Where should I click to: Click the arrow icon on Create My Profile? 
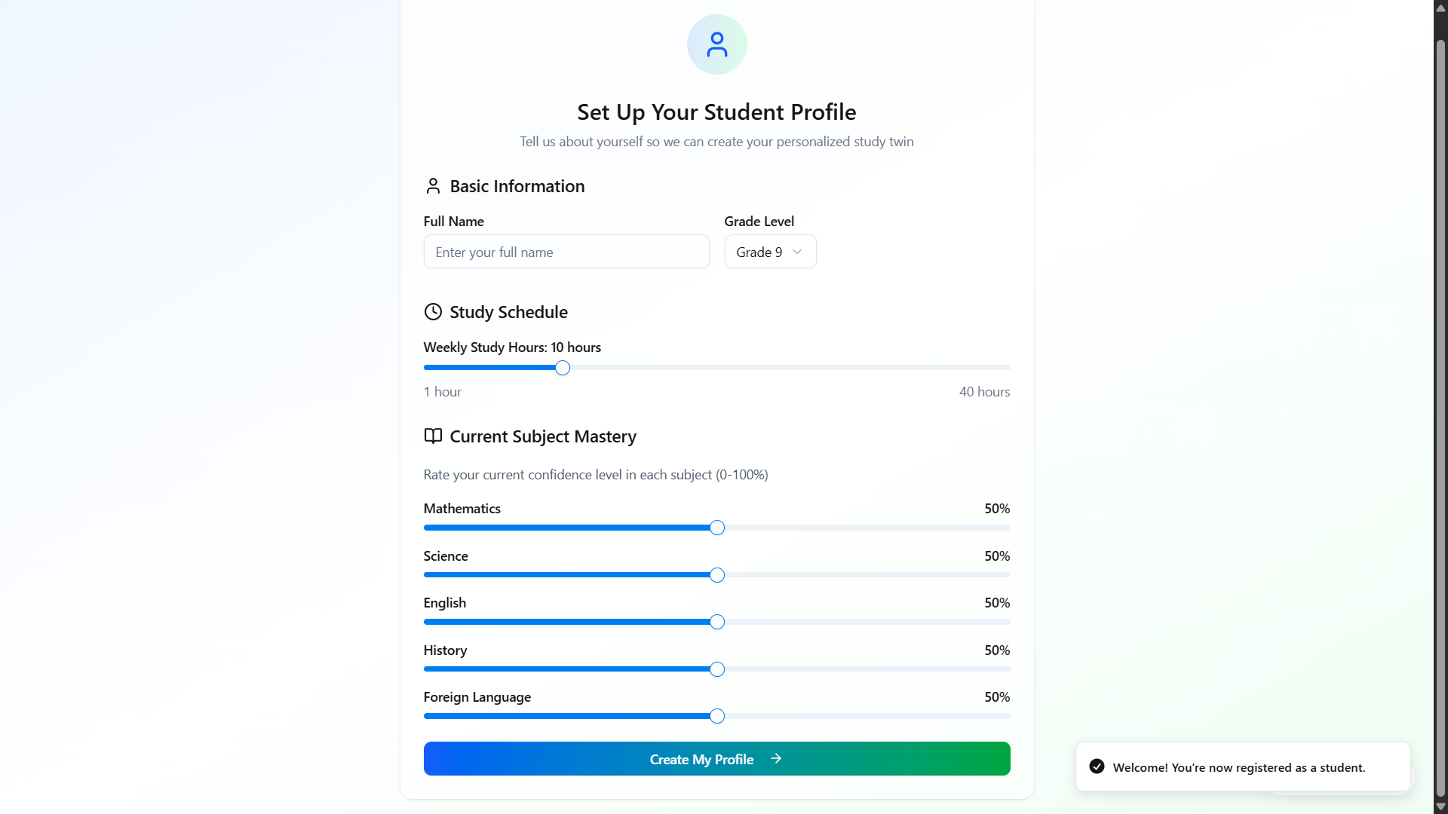tap(776, 759)
